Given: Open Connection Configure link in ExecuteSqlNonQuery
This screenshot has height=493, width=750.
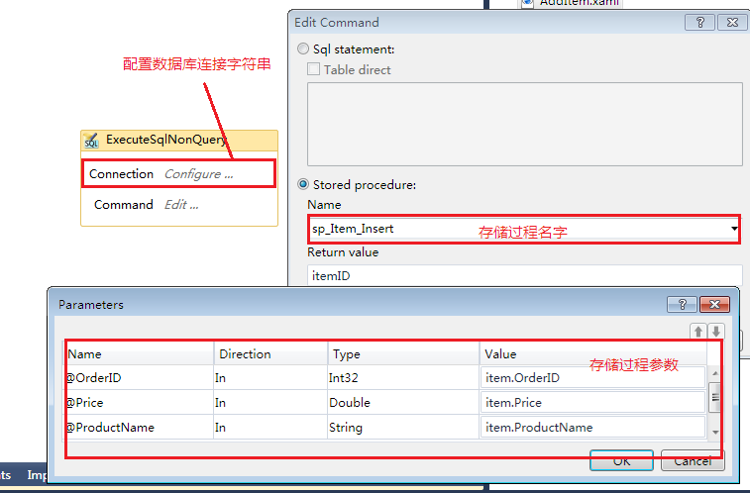Looking at the screenshot, I should click(x=198, y=174).
